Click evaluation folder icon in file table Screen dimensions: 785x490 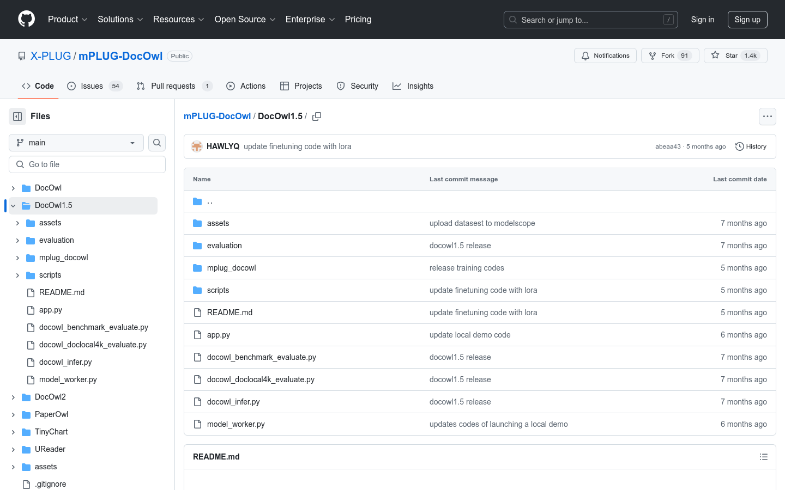point(197,246)
